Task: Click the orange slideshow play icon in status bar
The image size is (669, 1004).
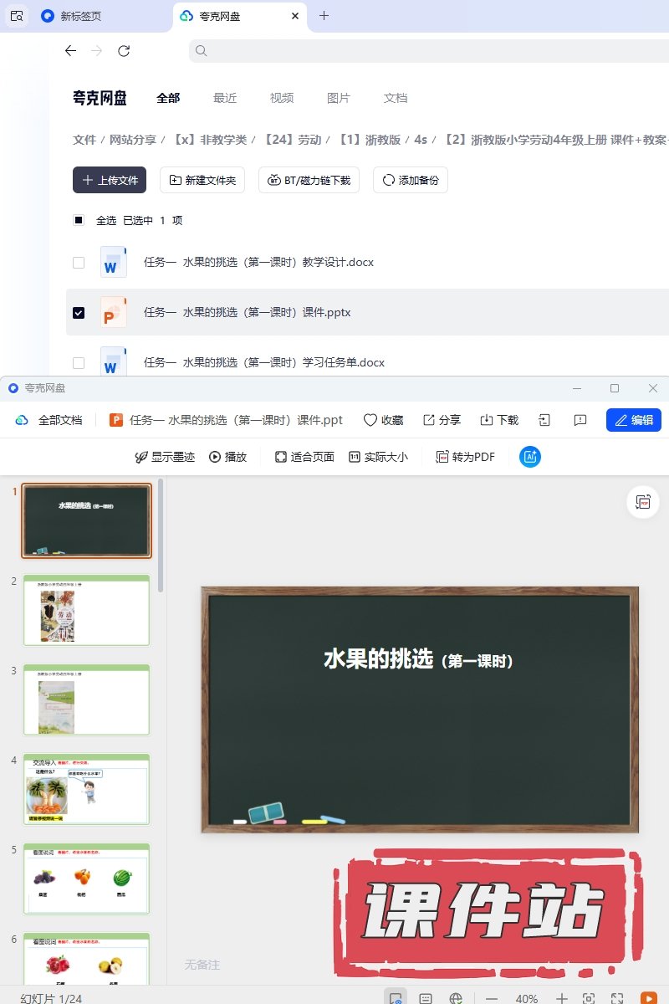Action: (648, 998)
